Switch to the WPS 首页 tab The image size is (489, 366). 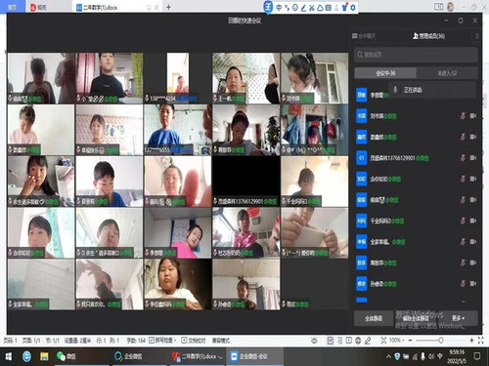tap(12, 7)
